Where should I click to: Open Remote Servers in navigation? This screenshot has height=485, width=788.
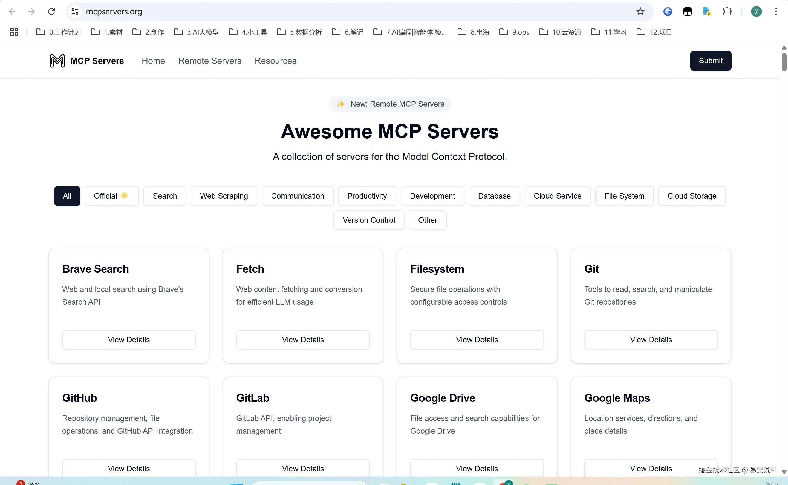click(x=210, y=61)
